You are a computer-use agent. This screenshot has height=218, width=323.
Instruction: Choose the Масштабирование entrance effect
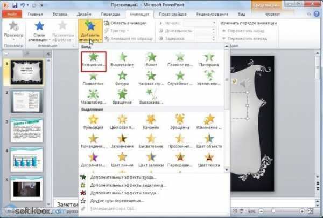point(93,97)
